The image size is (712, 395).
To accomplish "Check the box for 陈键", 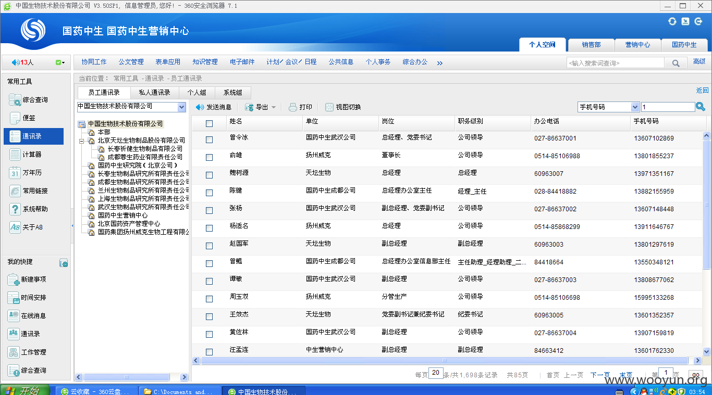I will [x=209, y=193].
